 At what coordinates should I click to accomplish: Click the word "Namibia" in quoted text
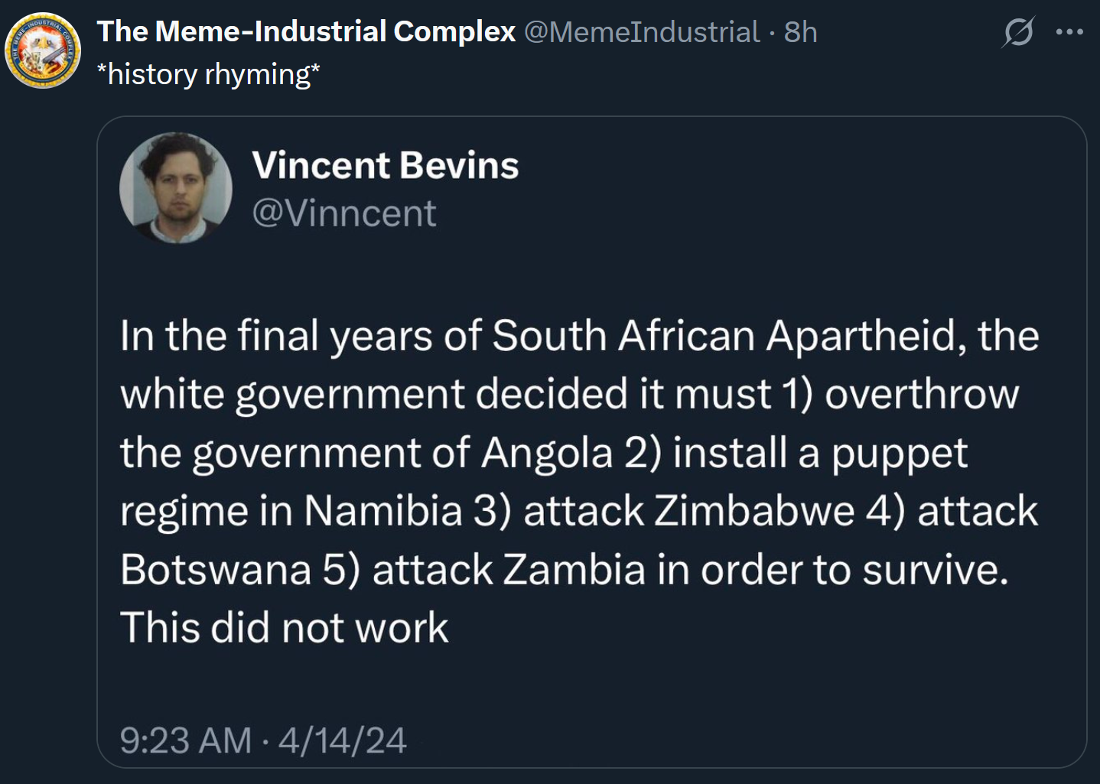[x=383, y=511]
